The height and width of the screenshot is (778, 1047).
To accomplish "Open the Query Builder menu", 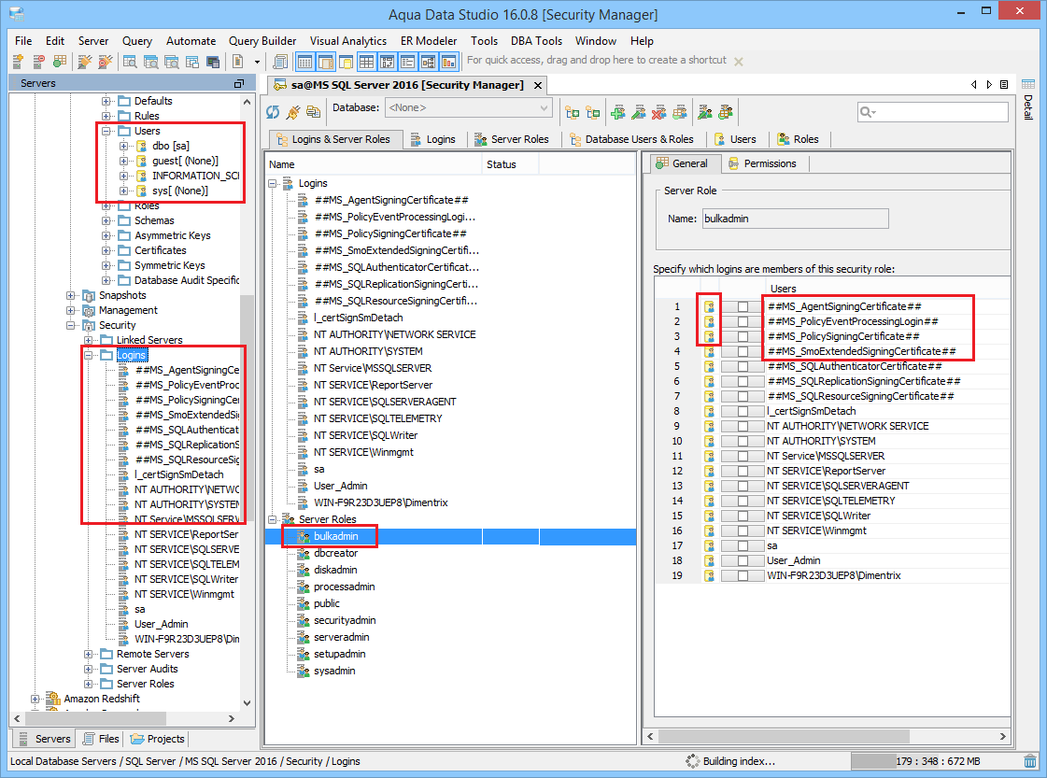I will pyautogui.click(x=262, y=41).
